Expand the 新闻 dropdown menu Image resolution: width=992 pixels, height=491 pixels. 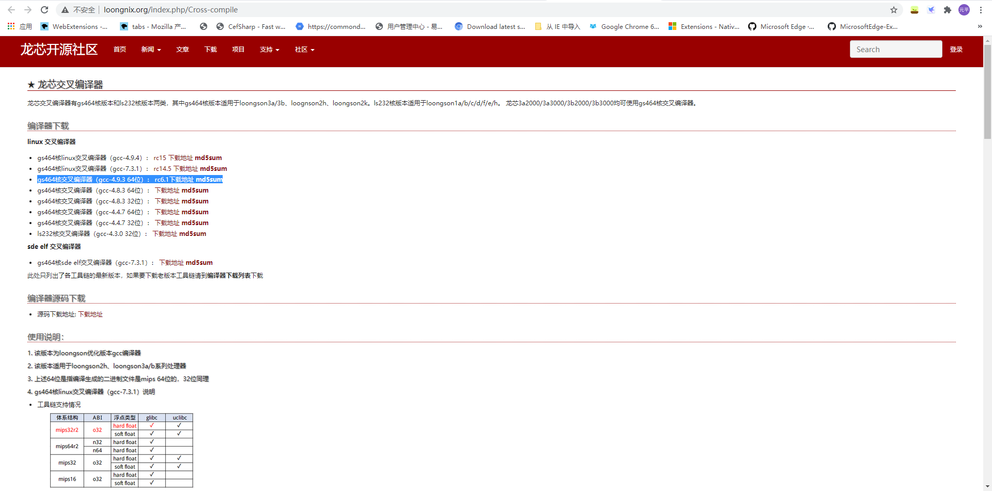coord(151,50)
